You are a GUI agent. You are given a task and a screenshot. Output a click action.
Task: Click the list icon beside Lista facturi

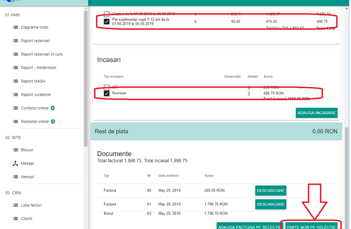coord(15,205)
